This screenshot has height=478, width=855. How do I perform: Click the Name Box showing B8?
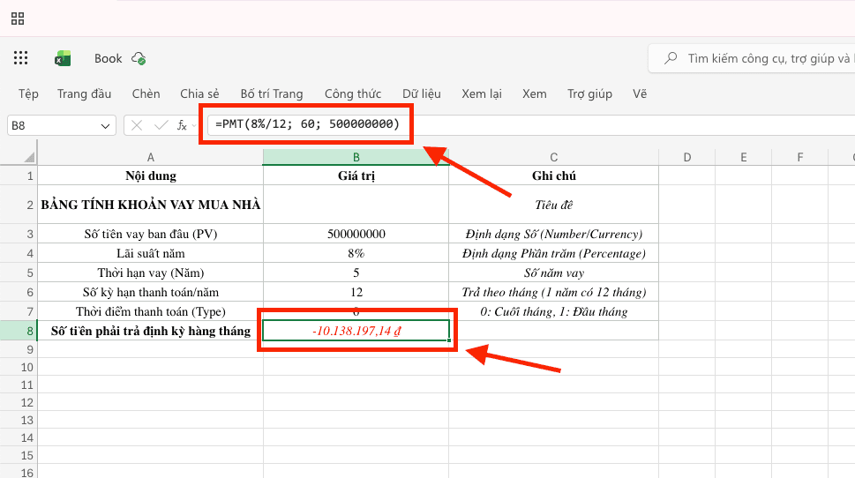click(61, 125)
